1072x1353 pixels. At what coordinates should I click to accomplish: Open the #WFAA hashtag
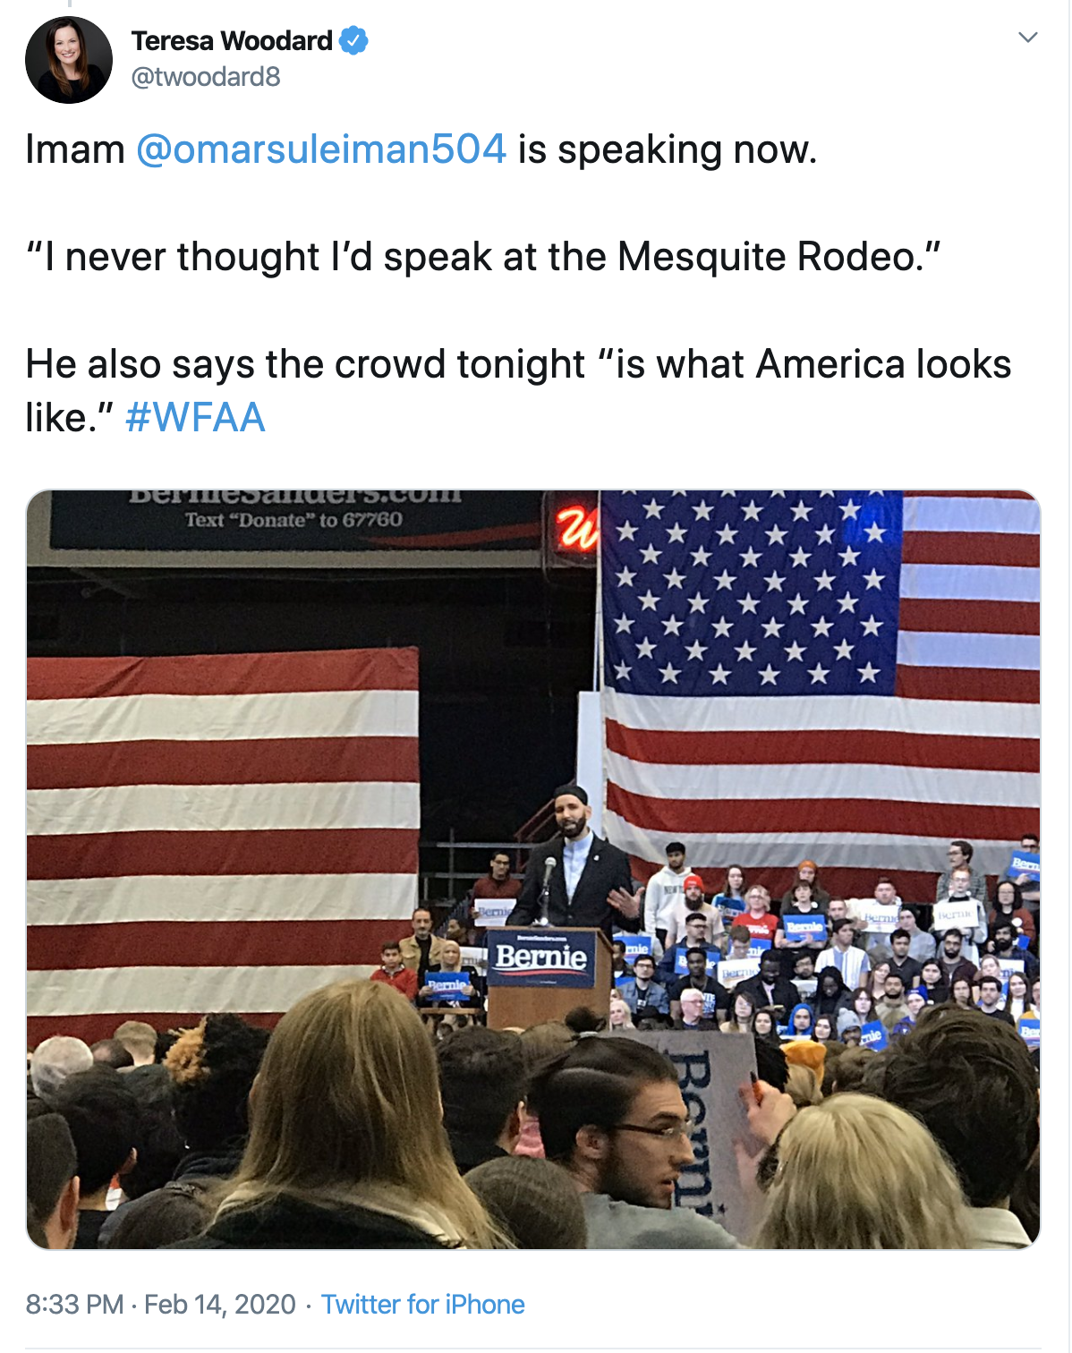(x=195, y=417)
